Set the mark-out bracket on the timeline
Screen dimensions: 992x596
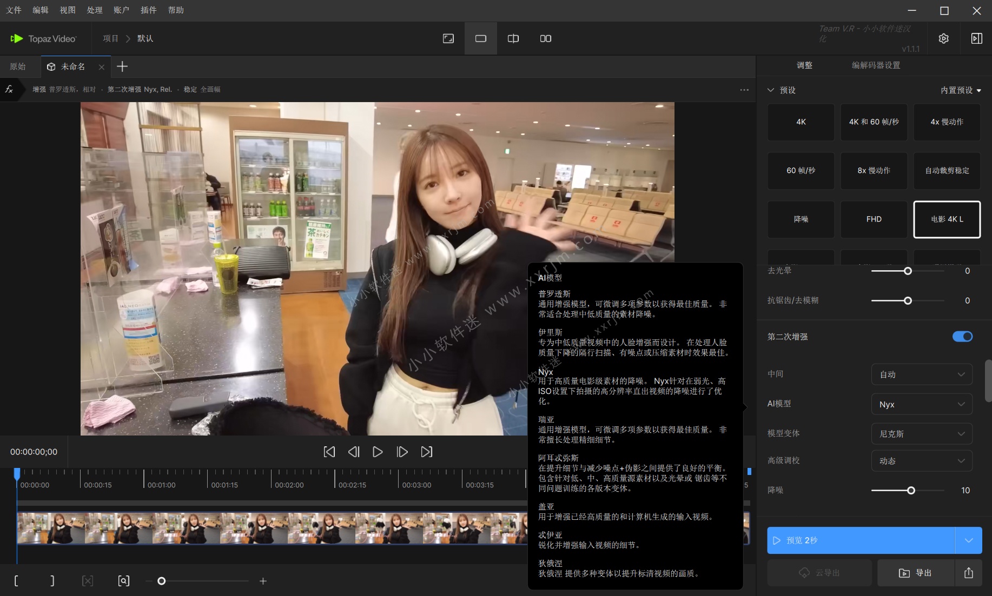click(x=52, y=581)
